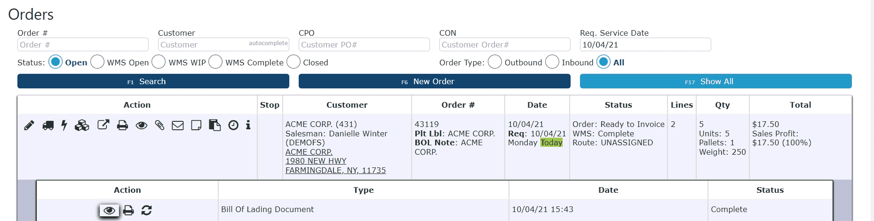Click the New Order button
874x221 pixels.
point(435,81)
